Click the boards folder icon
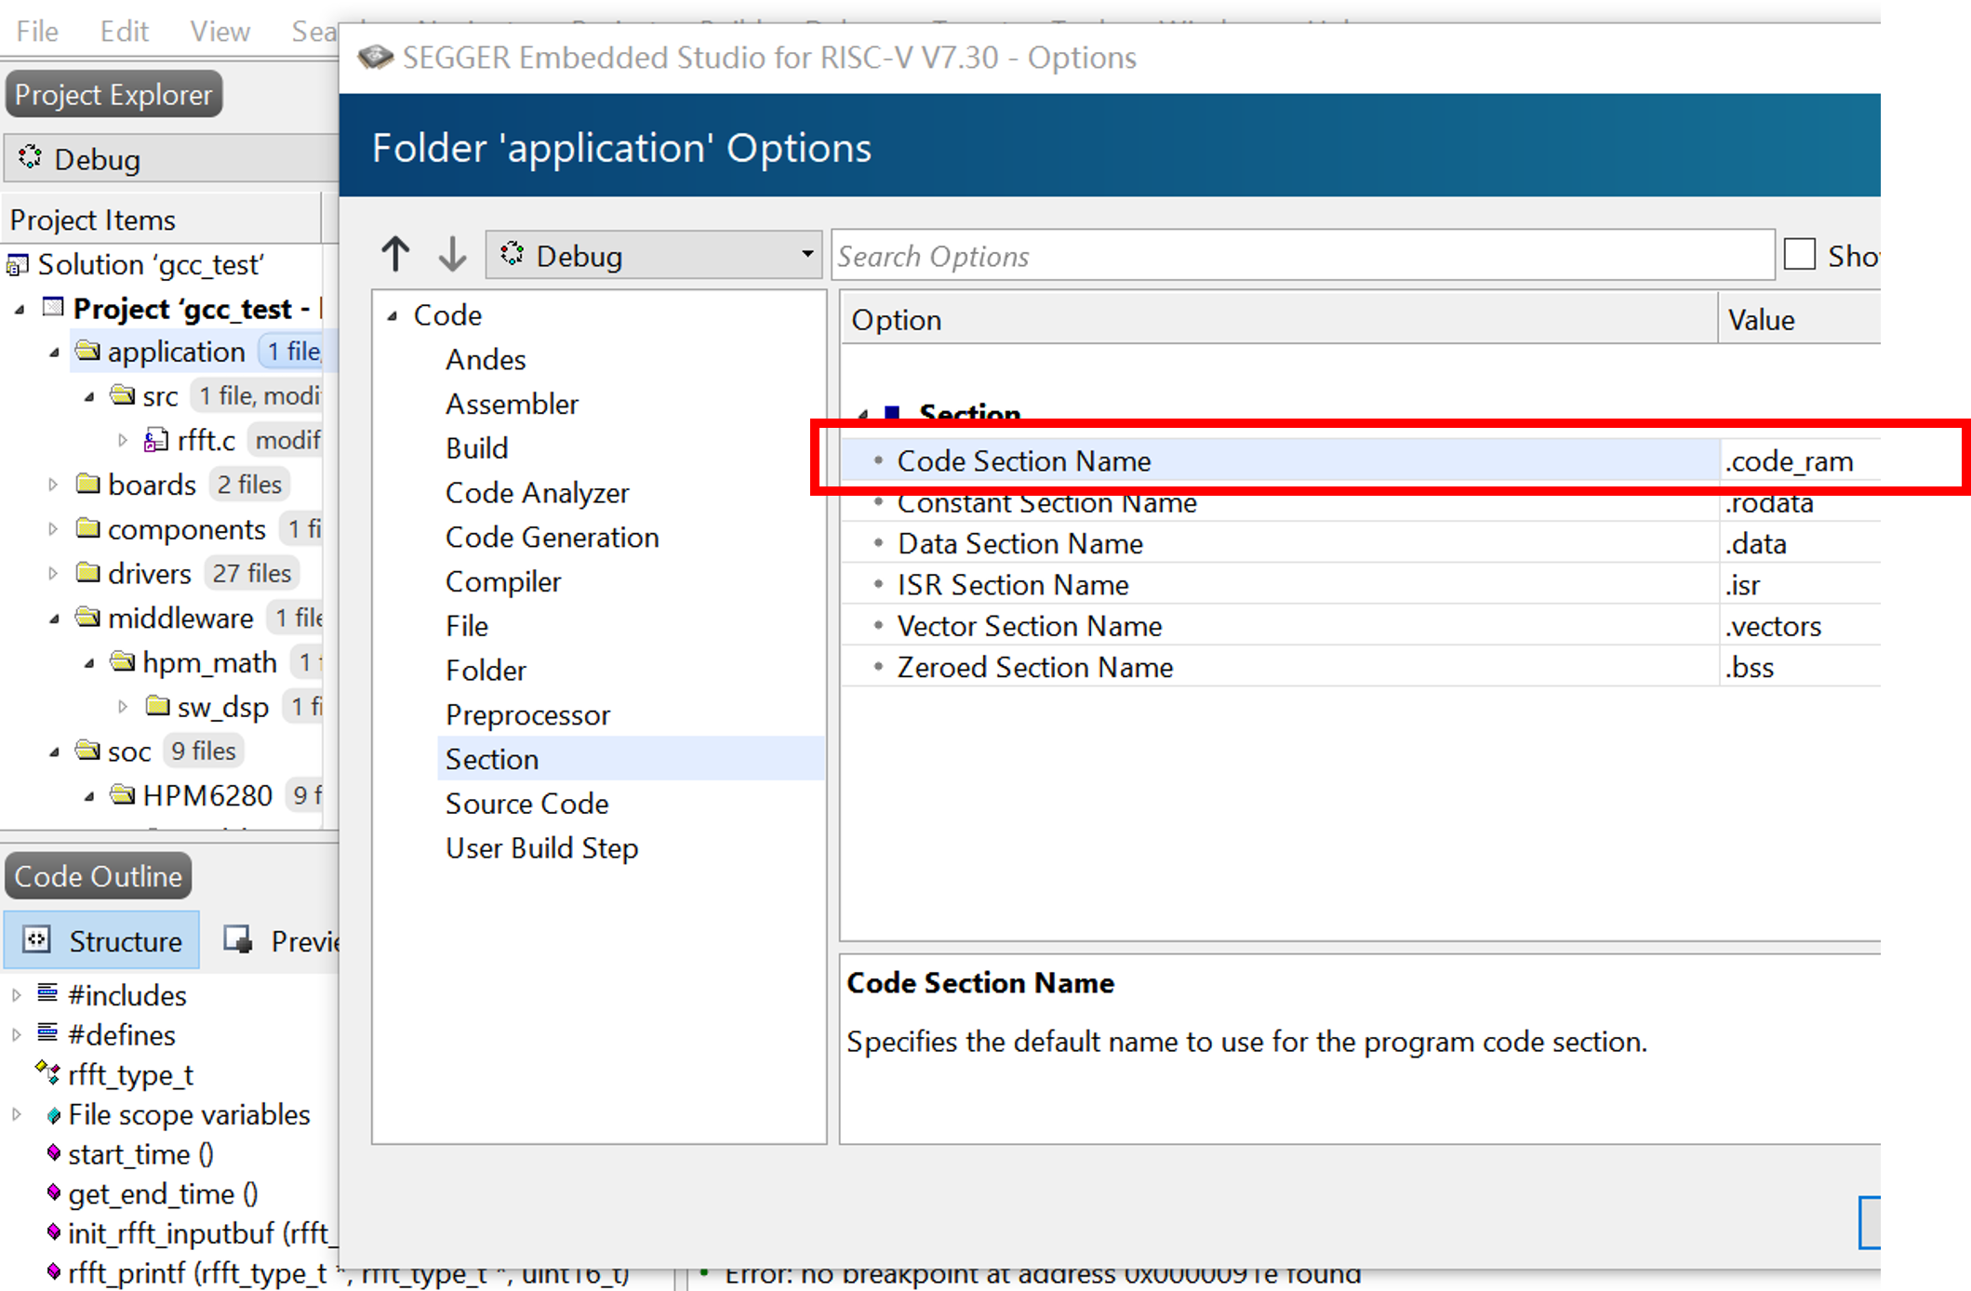 click(88, 483)
